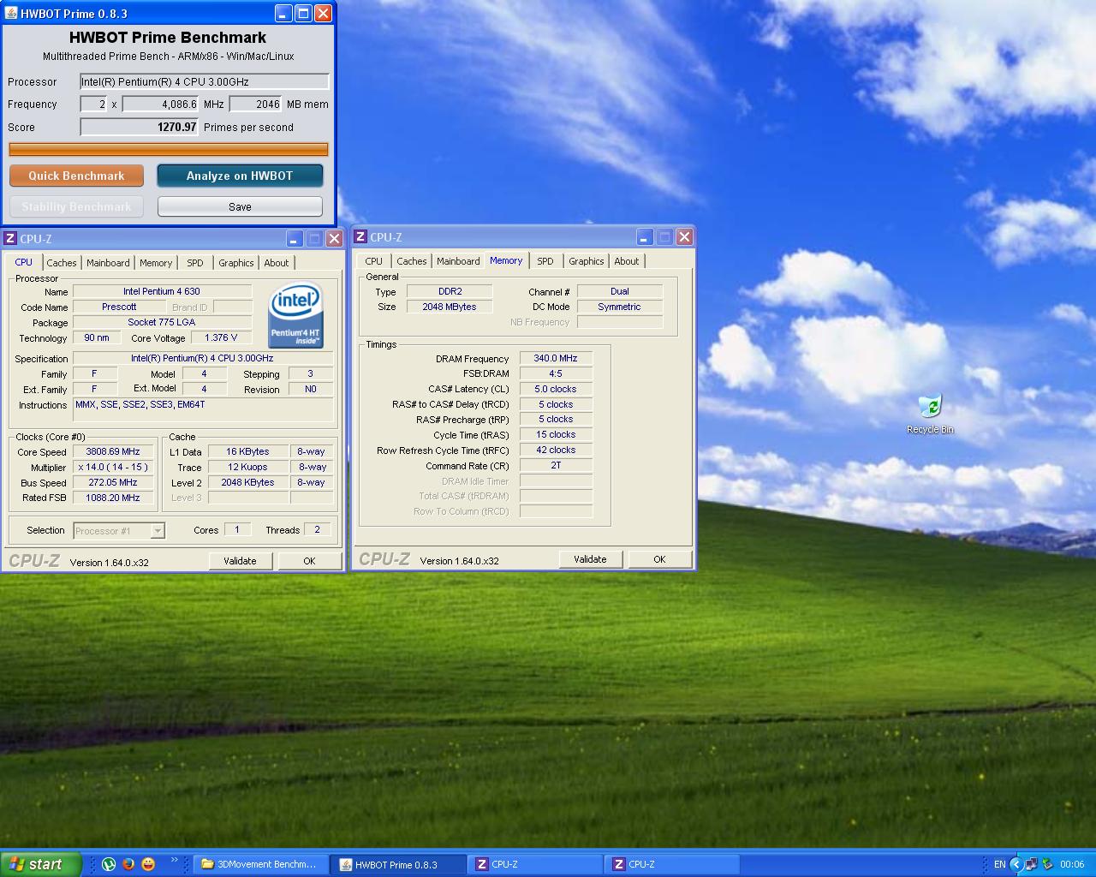Open the Windows Start menu

pos(41,864)
